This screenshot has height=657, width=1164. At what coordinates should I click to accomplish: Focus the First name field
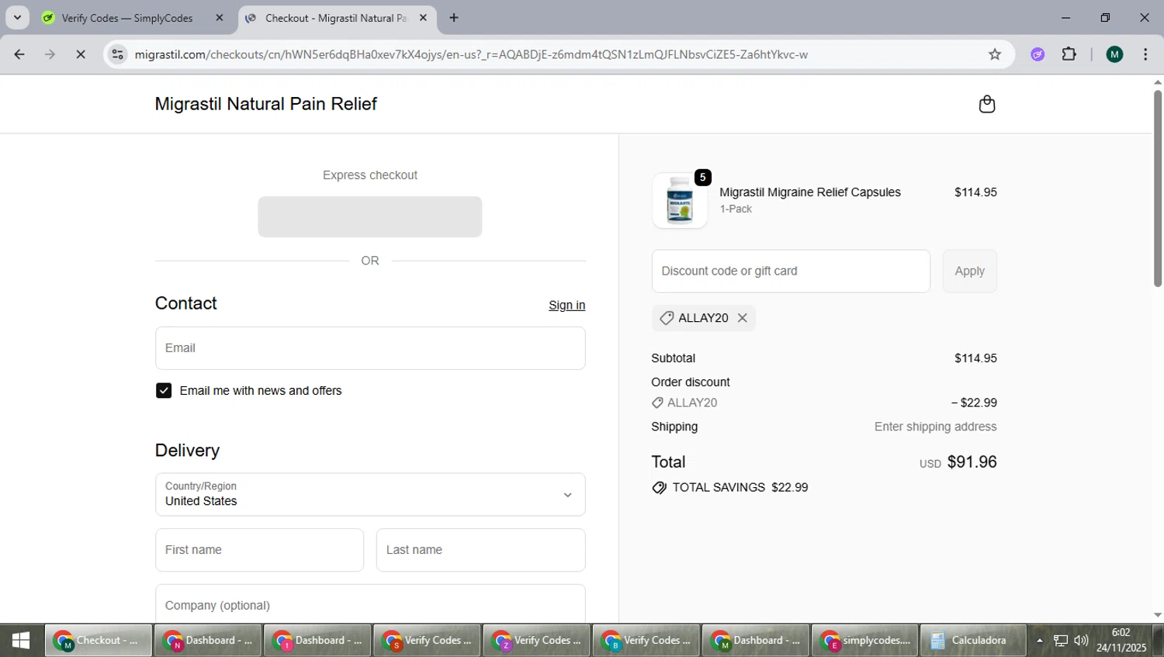click(260, 550)
